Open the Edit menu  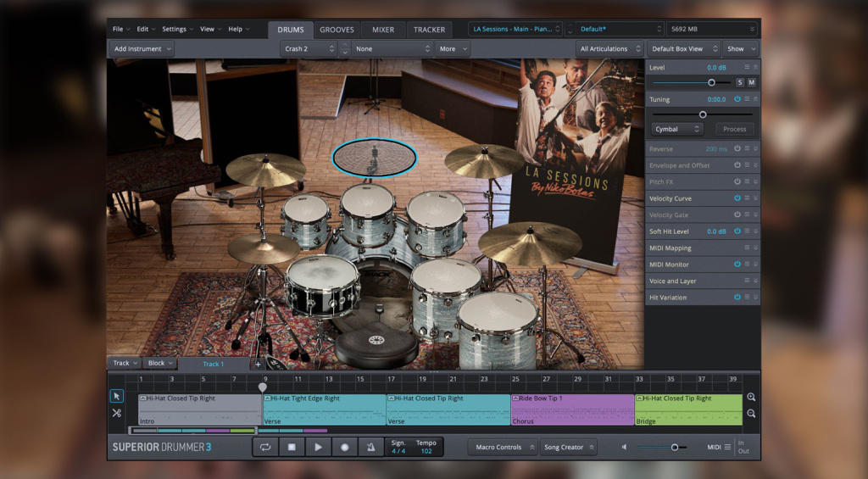(x=146, y=29)
